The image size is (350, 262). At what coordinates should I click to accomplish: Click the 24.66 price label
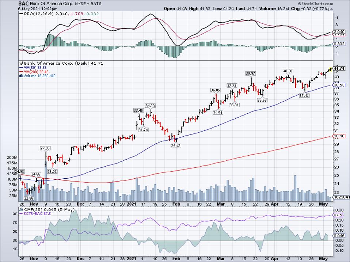point(36,174)
